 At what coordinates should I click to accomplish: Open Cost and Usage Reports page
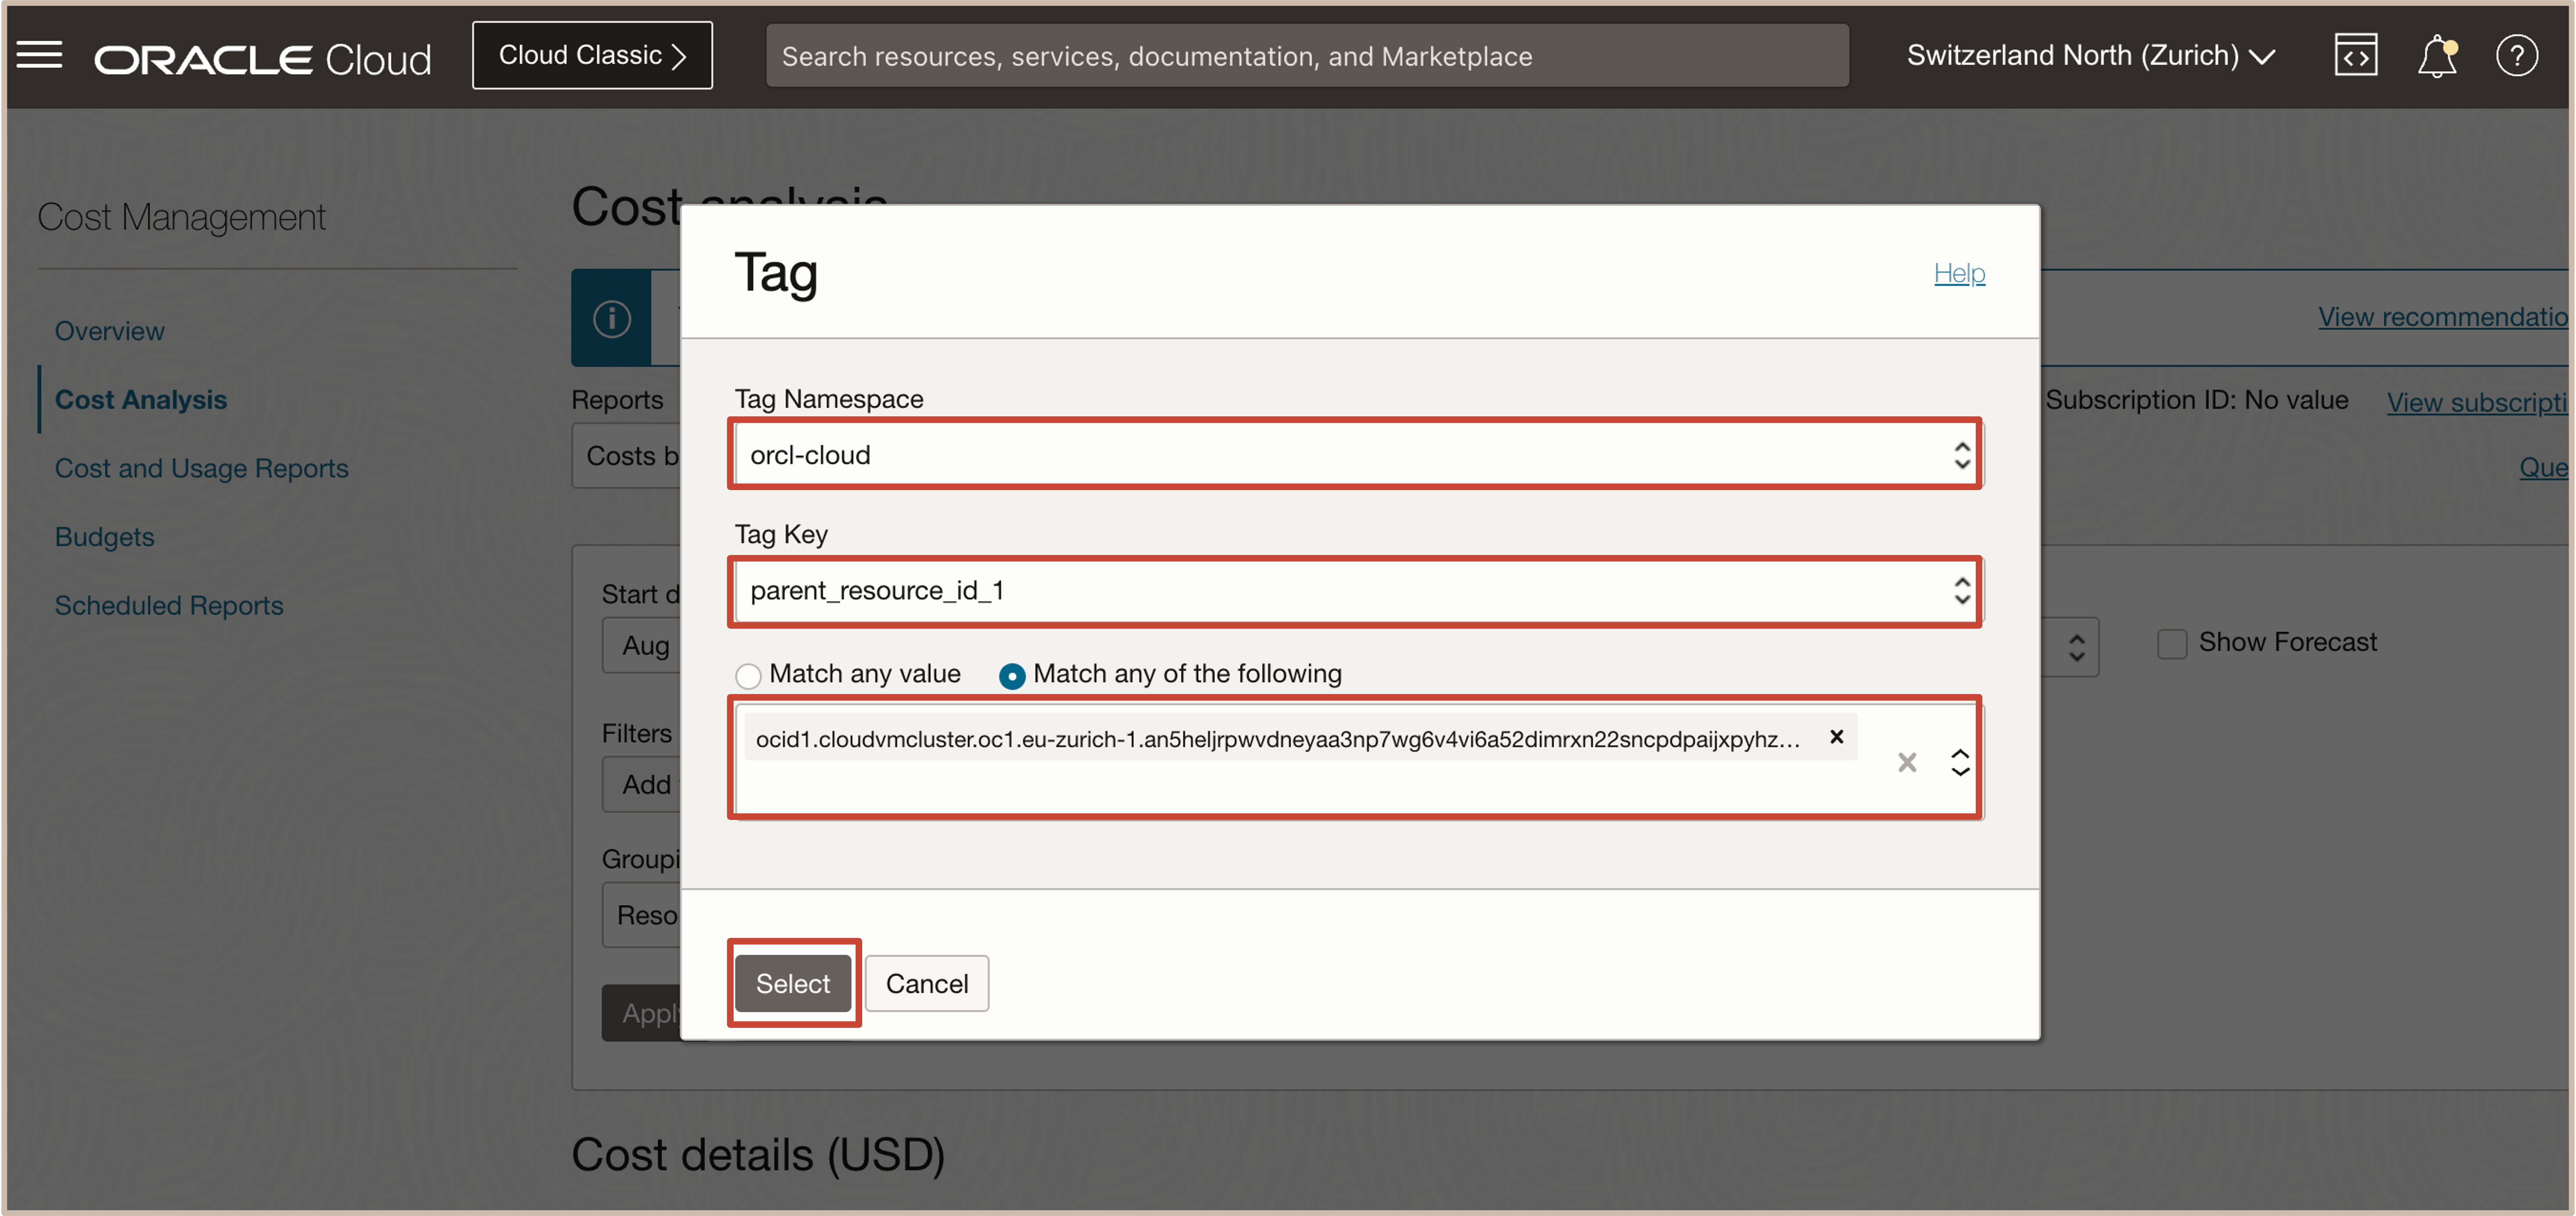[x=201, y=468]
